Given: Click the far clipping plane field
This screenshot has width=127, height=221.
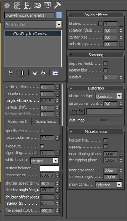Looking at the screenshot, I should tap(111, 160).
